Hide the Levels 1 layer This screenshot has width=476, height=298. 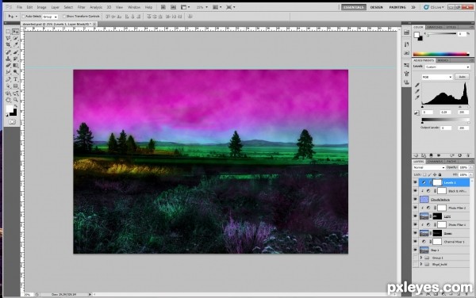pyautogui.click(x=415, y=182)
